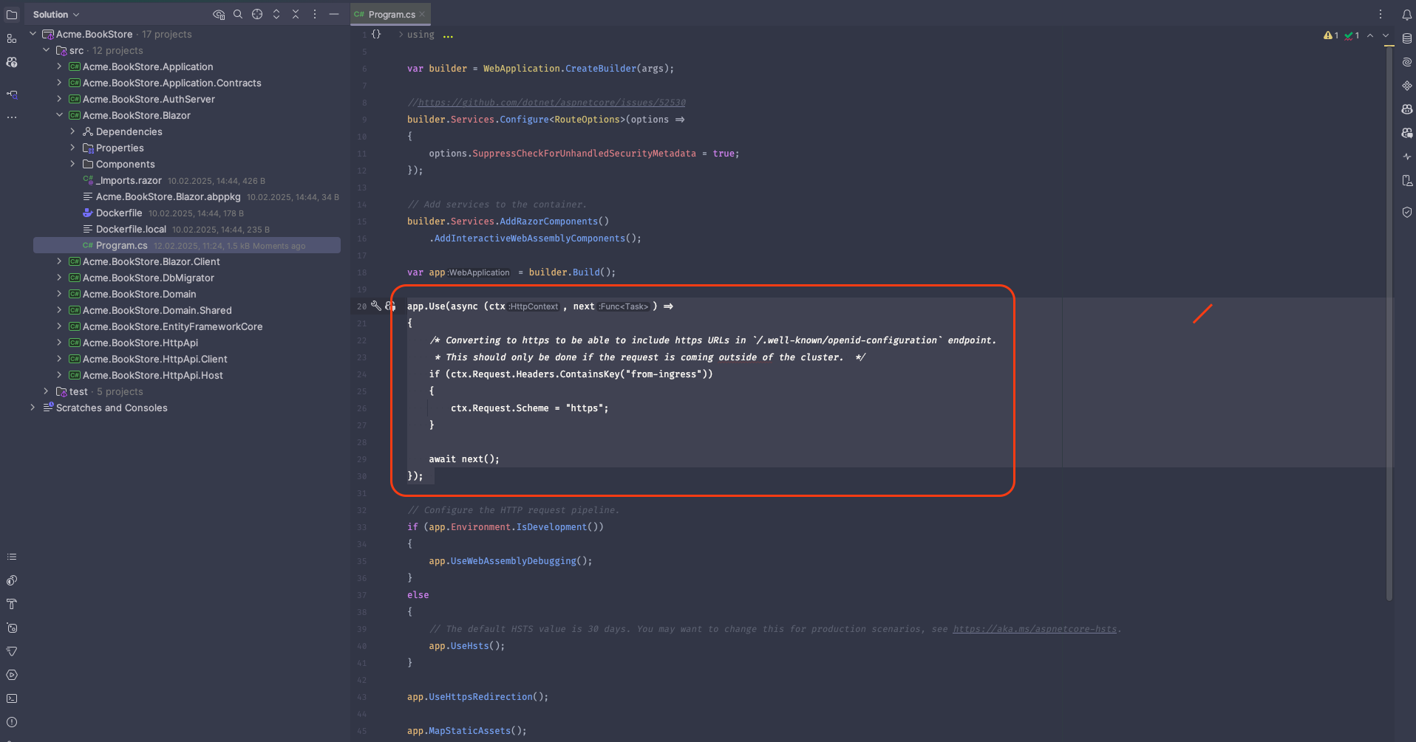Open the Database tool window
Viewport: 1416px width, 742px height.
click(1407, 38)
